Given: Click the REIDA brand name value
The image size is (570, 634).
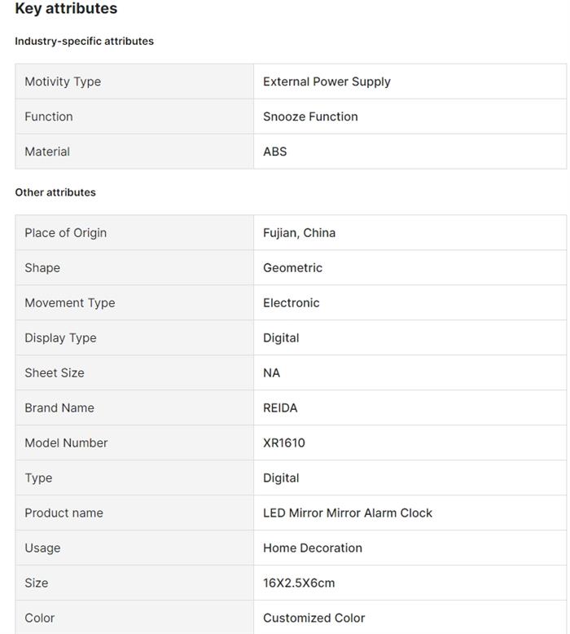Looking at the screenshot, I should (280, 408).
